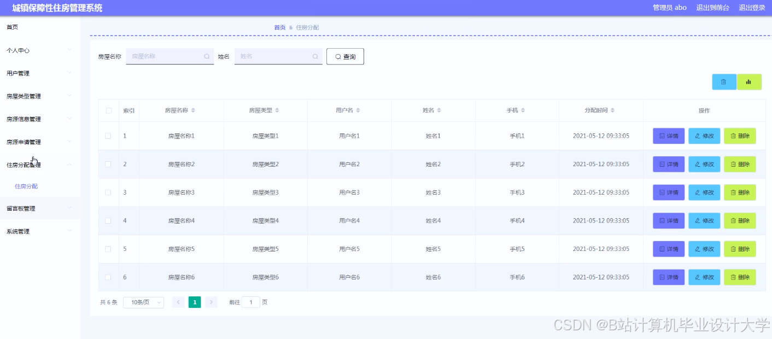Click the 查询 search button
Screen dimensions: 772x339
[x=345, y=56]
